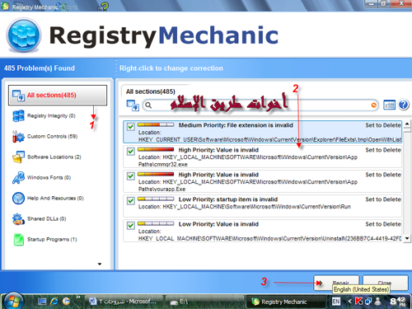Click the All sections monitor icon in sidebar

[x=18, y=96]
